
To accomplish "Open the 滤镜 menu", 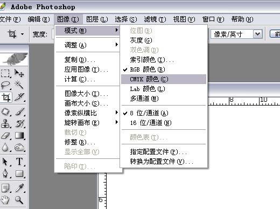I will (155, 19).
